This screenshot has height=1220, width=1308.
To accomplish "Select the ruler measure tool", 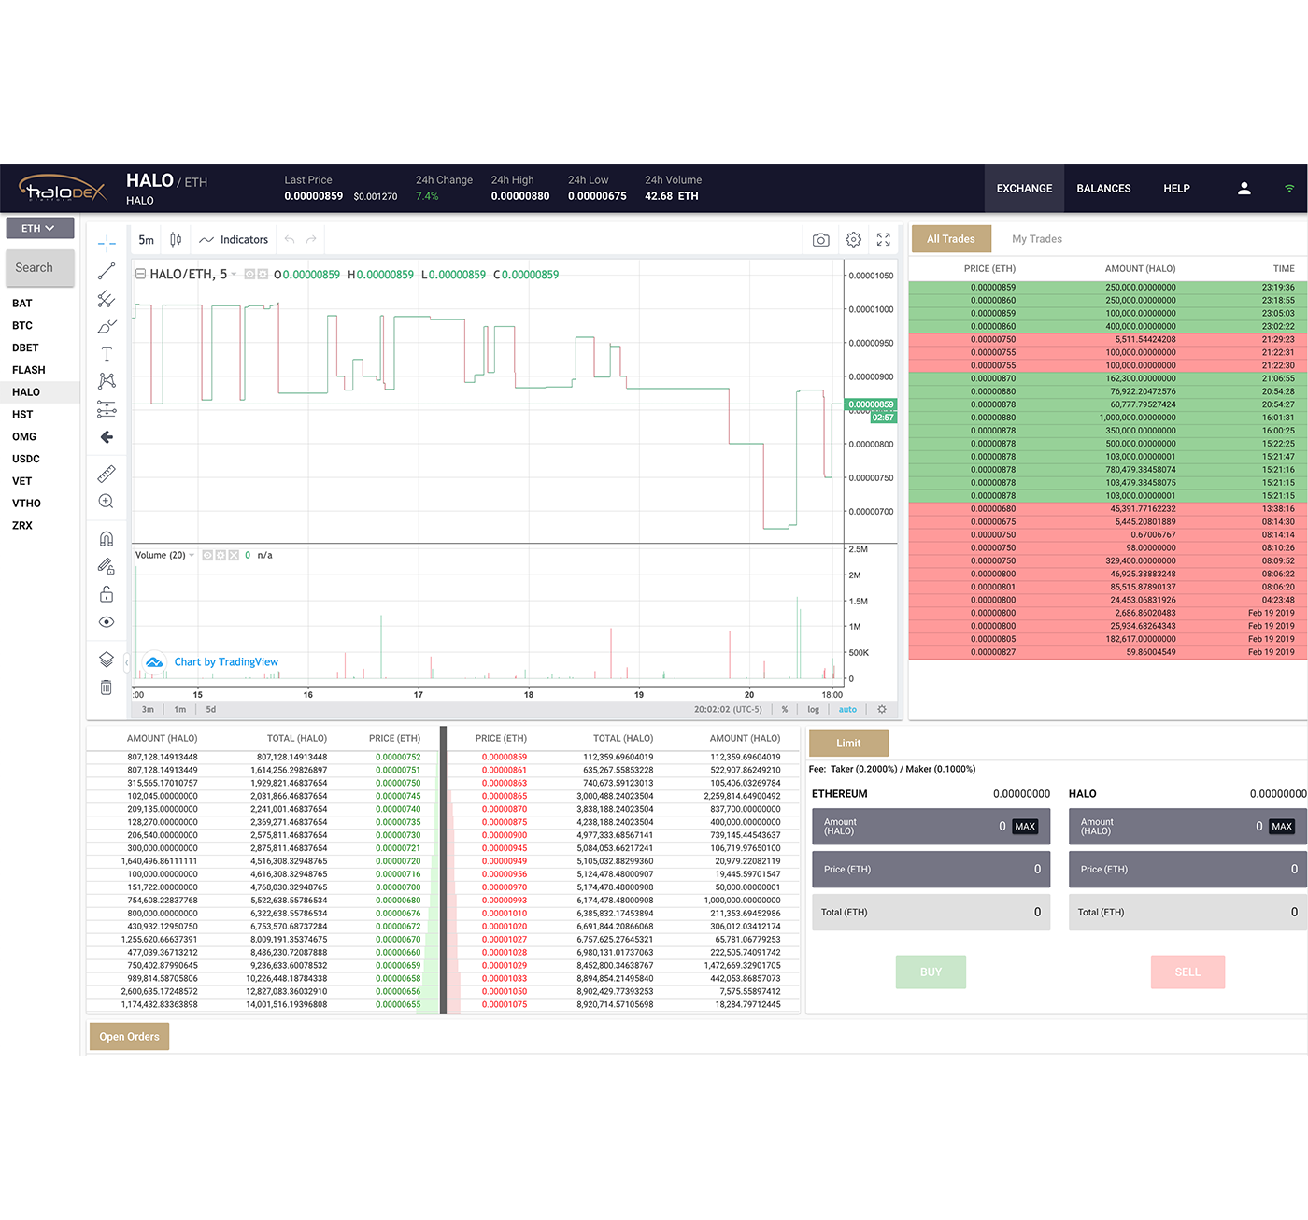I will [107, 474].
